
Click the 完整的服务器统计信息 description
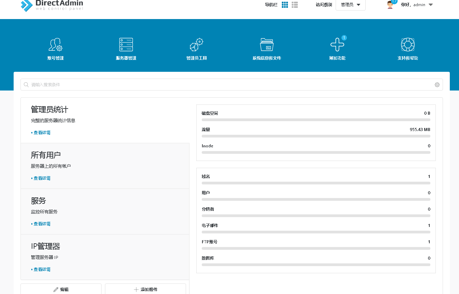click(x=53, y=120)
